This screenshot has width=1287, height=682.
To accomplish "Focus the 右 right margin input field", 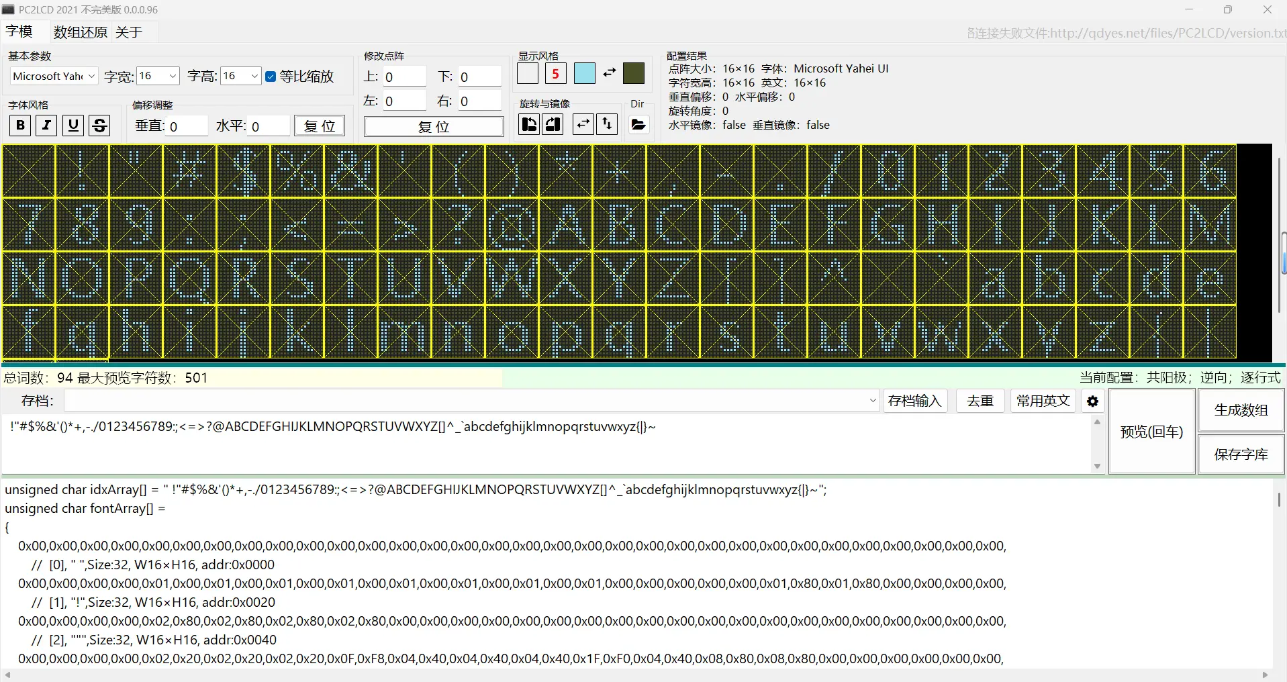I will point(479,101).
